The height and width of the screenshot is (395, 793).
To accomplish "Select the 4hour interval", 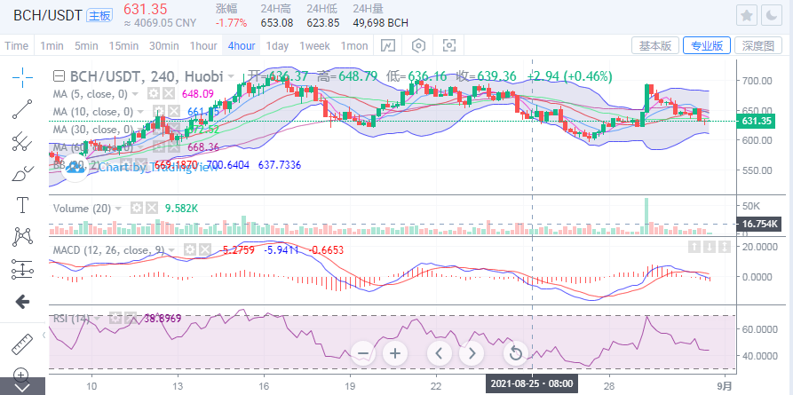I will [242, 46].
